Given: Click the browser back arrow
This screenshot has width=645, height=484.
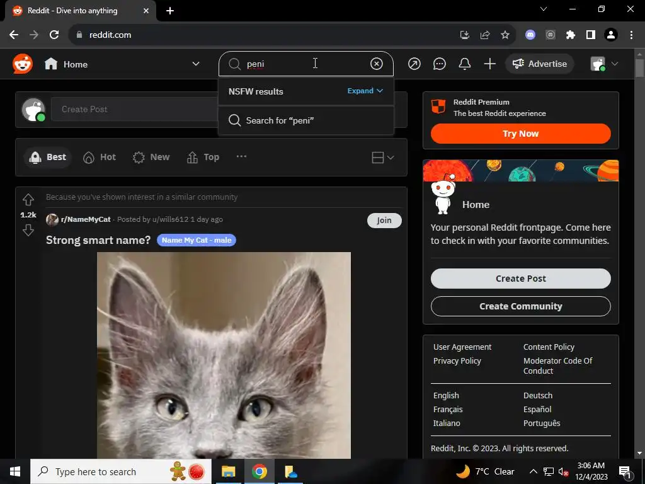Looking at the screenshot, I should 14,35.
